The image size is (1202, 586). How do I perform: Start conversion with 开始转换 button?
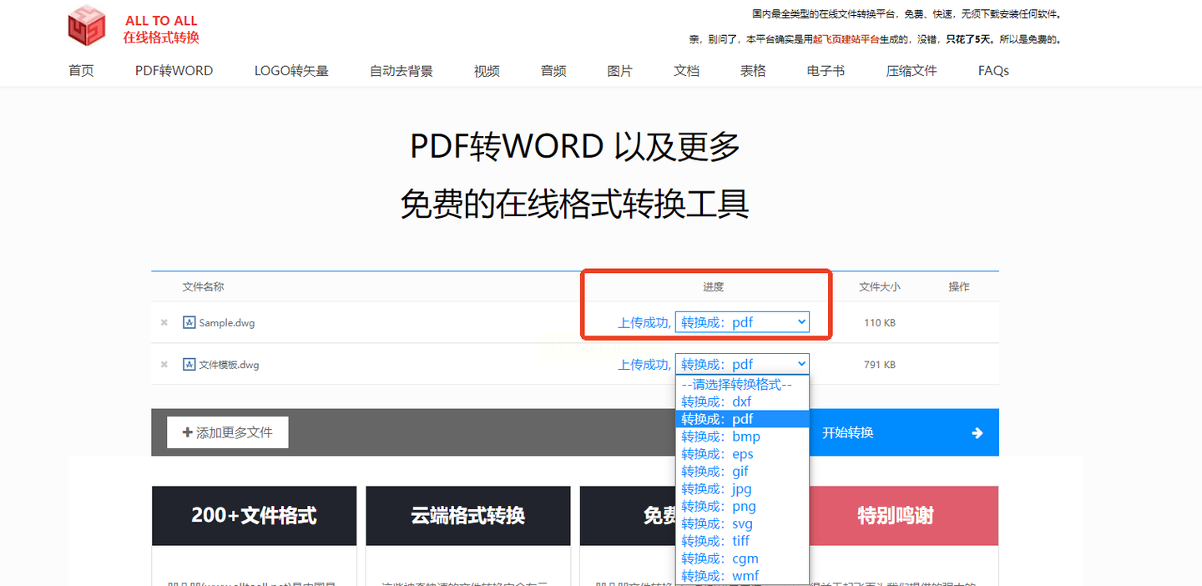904,432
